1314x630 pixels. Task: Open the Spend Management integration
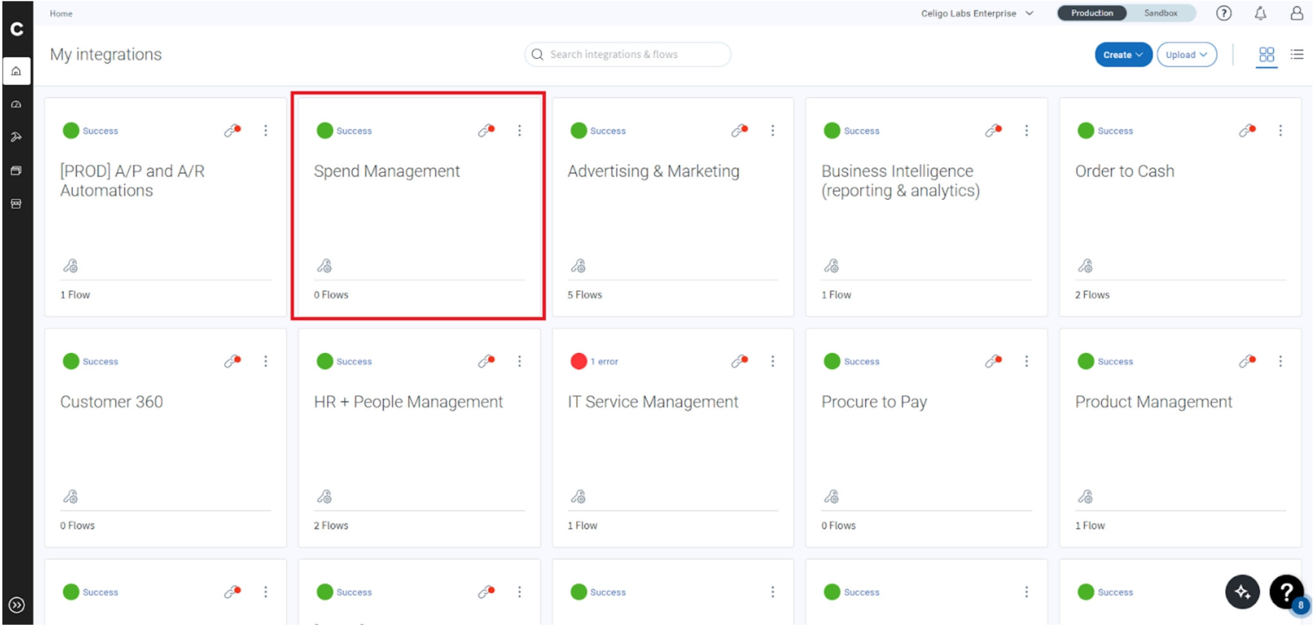coord(386,171)
